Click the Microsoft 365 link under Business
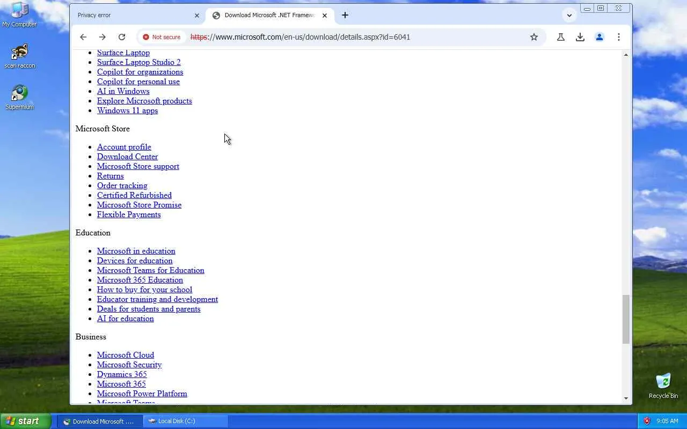The image size is (687, 429). point(121,384)
